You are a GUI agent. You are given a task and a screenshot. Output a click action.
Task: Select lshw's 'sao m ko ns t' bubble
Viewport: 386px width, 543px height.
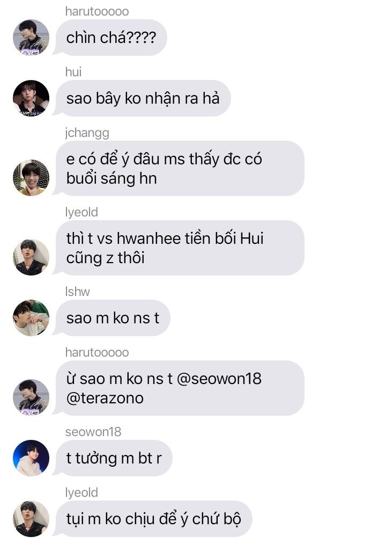click(x=113, y=318)
